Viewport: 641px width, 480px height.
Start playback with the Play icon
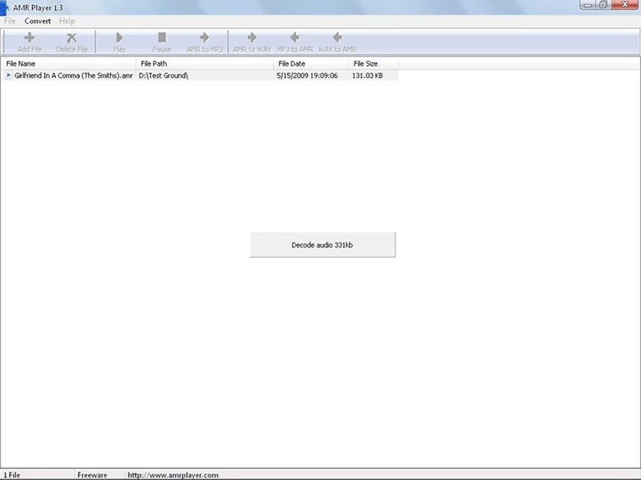(x=120, y=37)
